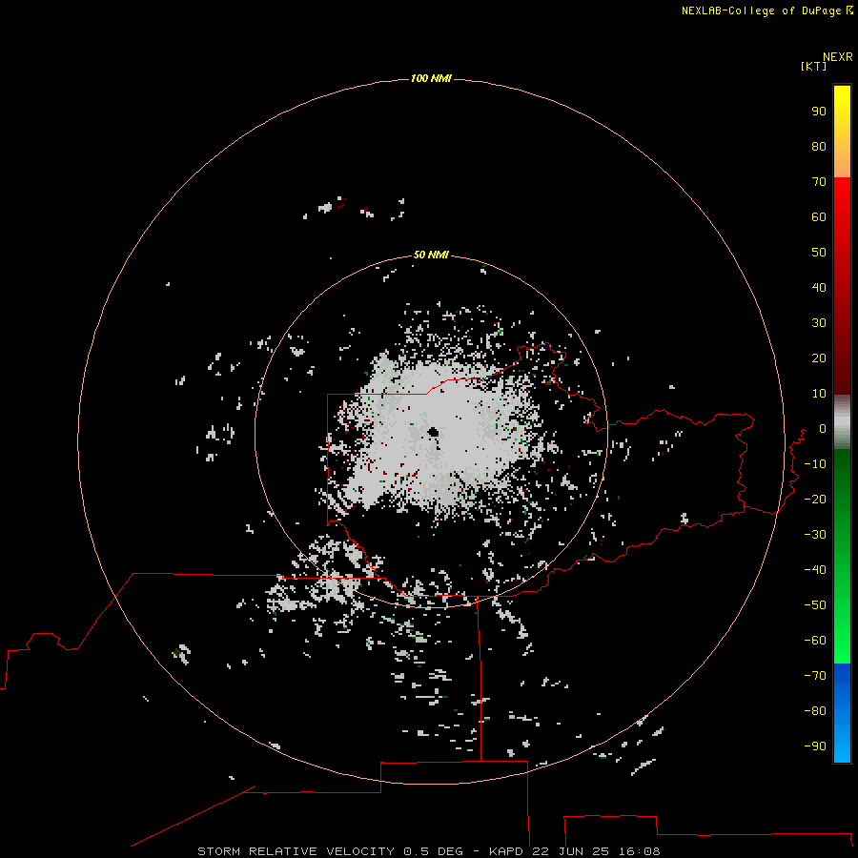Click the KAPD station identifier in caption
The width and height of the screenshot is (858, 858).
point(508,851)
